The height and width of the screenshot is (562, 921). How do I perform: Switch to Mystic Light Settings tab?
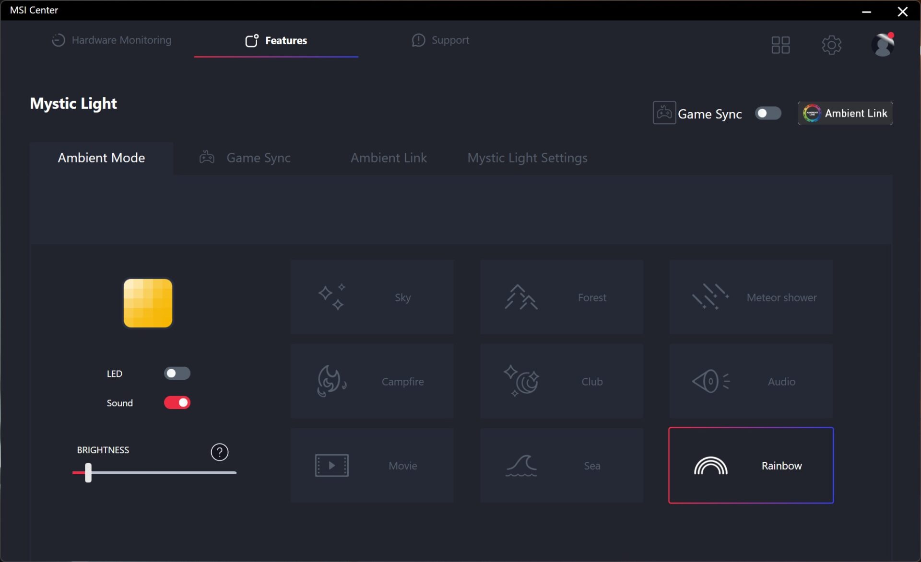click(527, 157)
